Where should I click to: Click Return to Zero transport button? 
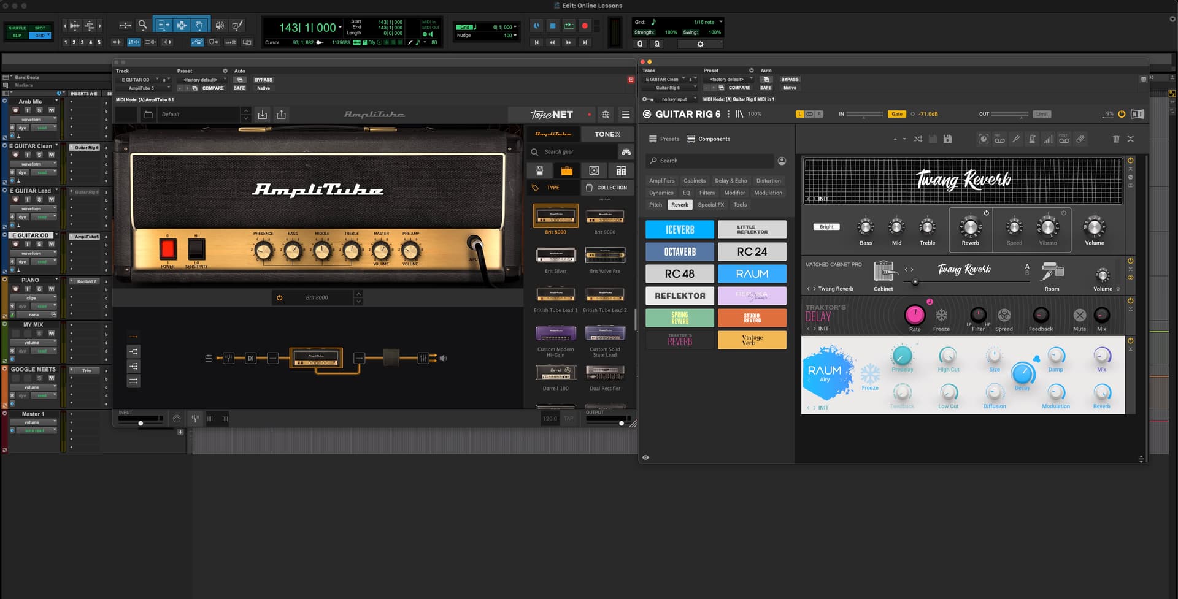coord(536,42)
